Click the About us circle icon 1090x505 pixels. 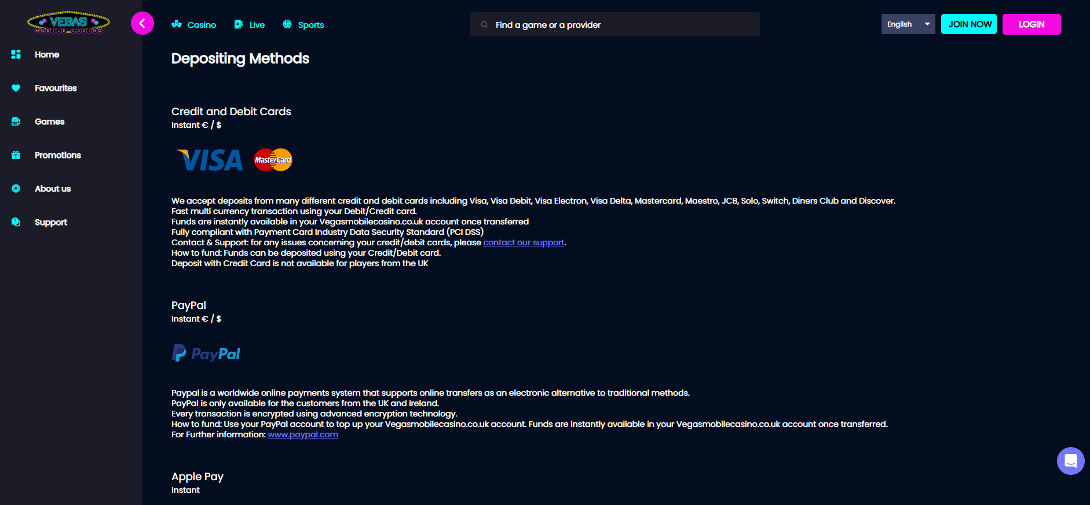[16, 189]
